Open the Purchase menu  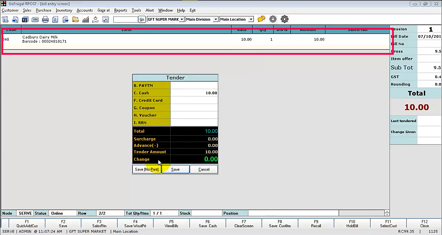tap(44, 10)
